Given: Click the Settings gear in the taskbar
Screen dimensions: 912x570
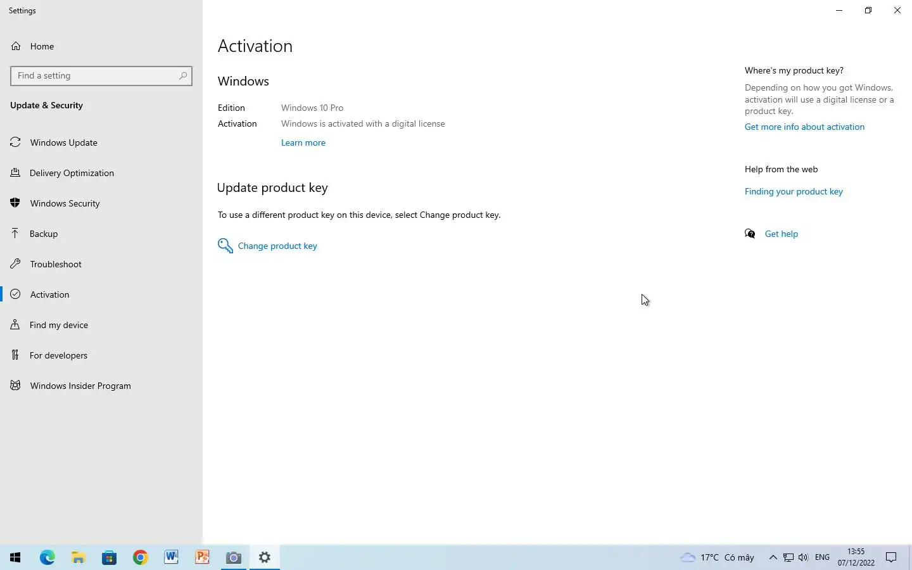Looking at the screenshot, I should click(265, 557).
